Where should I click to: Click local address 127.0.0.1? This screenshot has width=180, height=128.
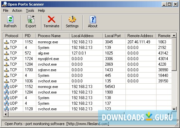pyautogui.click(x=79, y=53)
